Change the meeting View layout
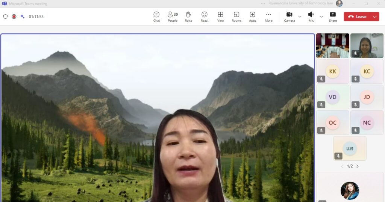 220,17
